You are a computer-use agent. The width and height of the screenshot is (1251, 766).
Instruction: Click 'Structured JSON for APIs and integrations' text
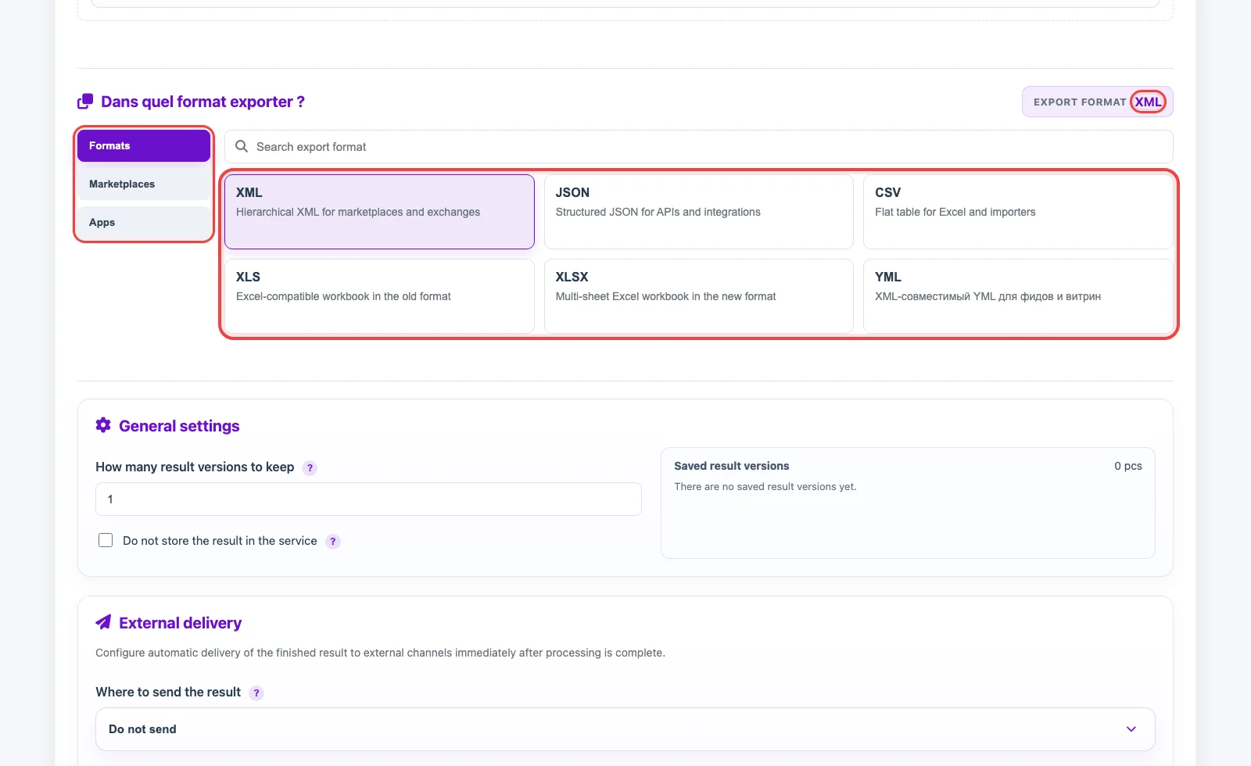[x=658, y=212]
